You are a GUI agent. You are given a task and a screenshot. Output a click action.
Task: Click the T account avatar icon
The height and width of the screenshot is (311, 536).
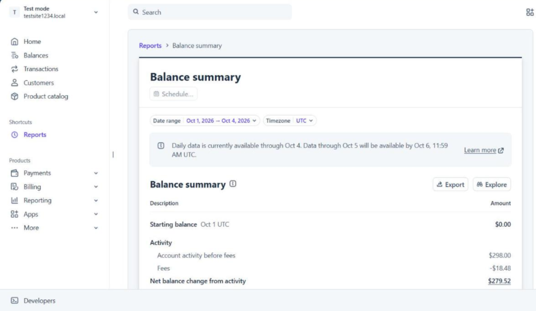(x=14, y=13)
